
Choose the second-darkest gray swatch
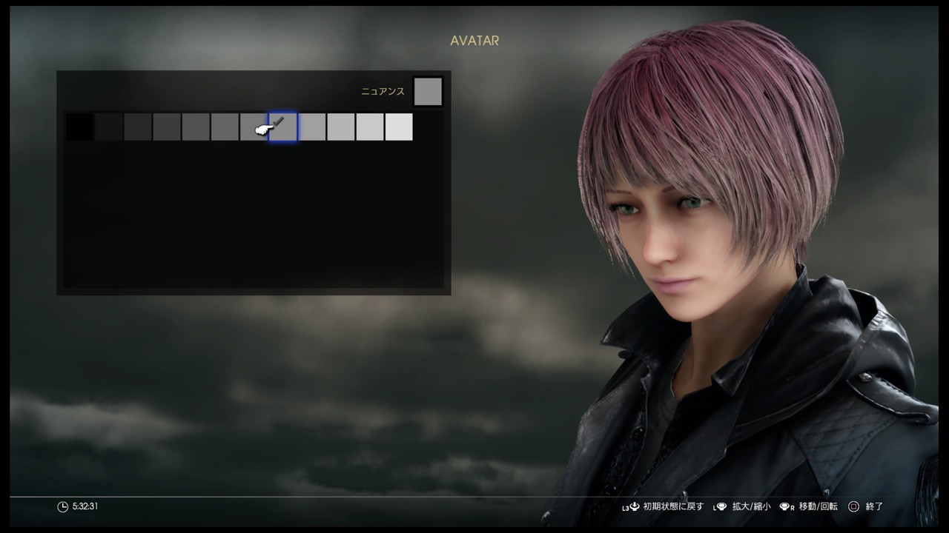click(109, 127)
